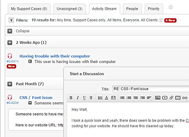Image resolution: width=189 pixels, height=137 pixels.
Task: Collapse the Past Month (7) group
Action: pos(10,84)
